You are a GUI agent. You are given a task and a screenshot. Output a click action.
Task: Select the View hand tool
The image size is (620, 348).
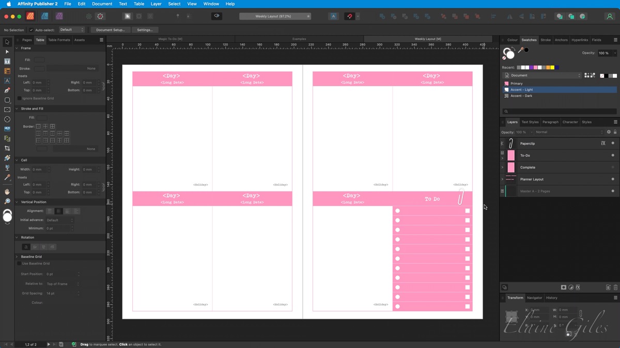coord(7,192)
